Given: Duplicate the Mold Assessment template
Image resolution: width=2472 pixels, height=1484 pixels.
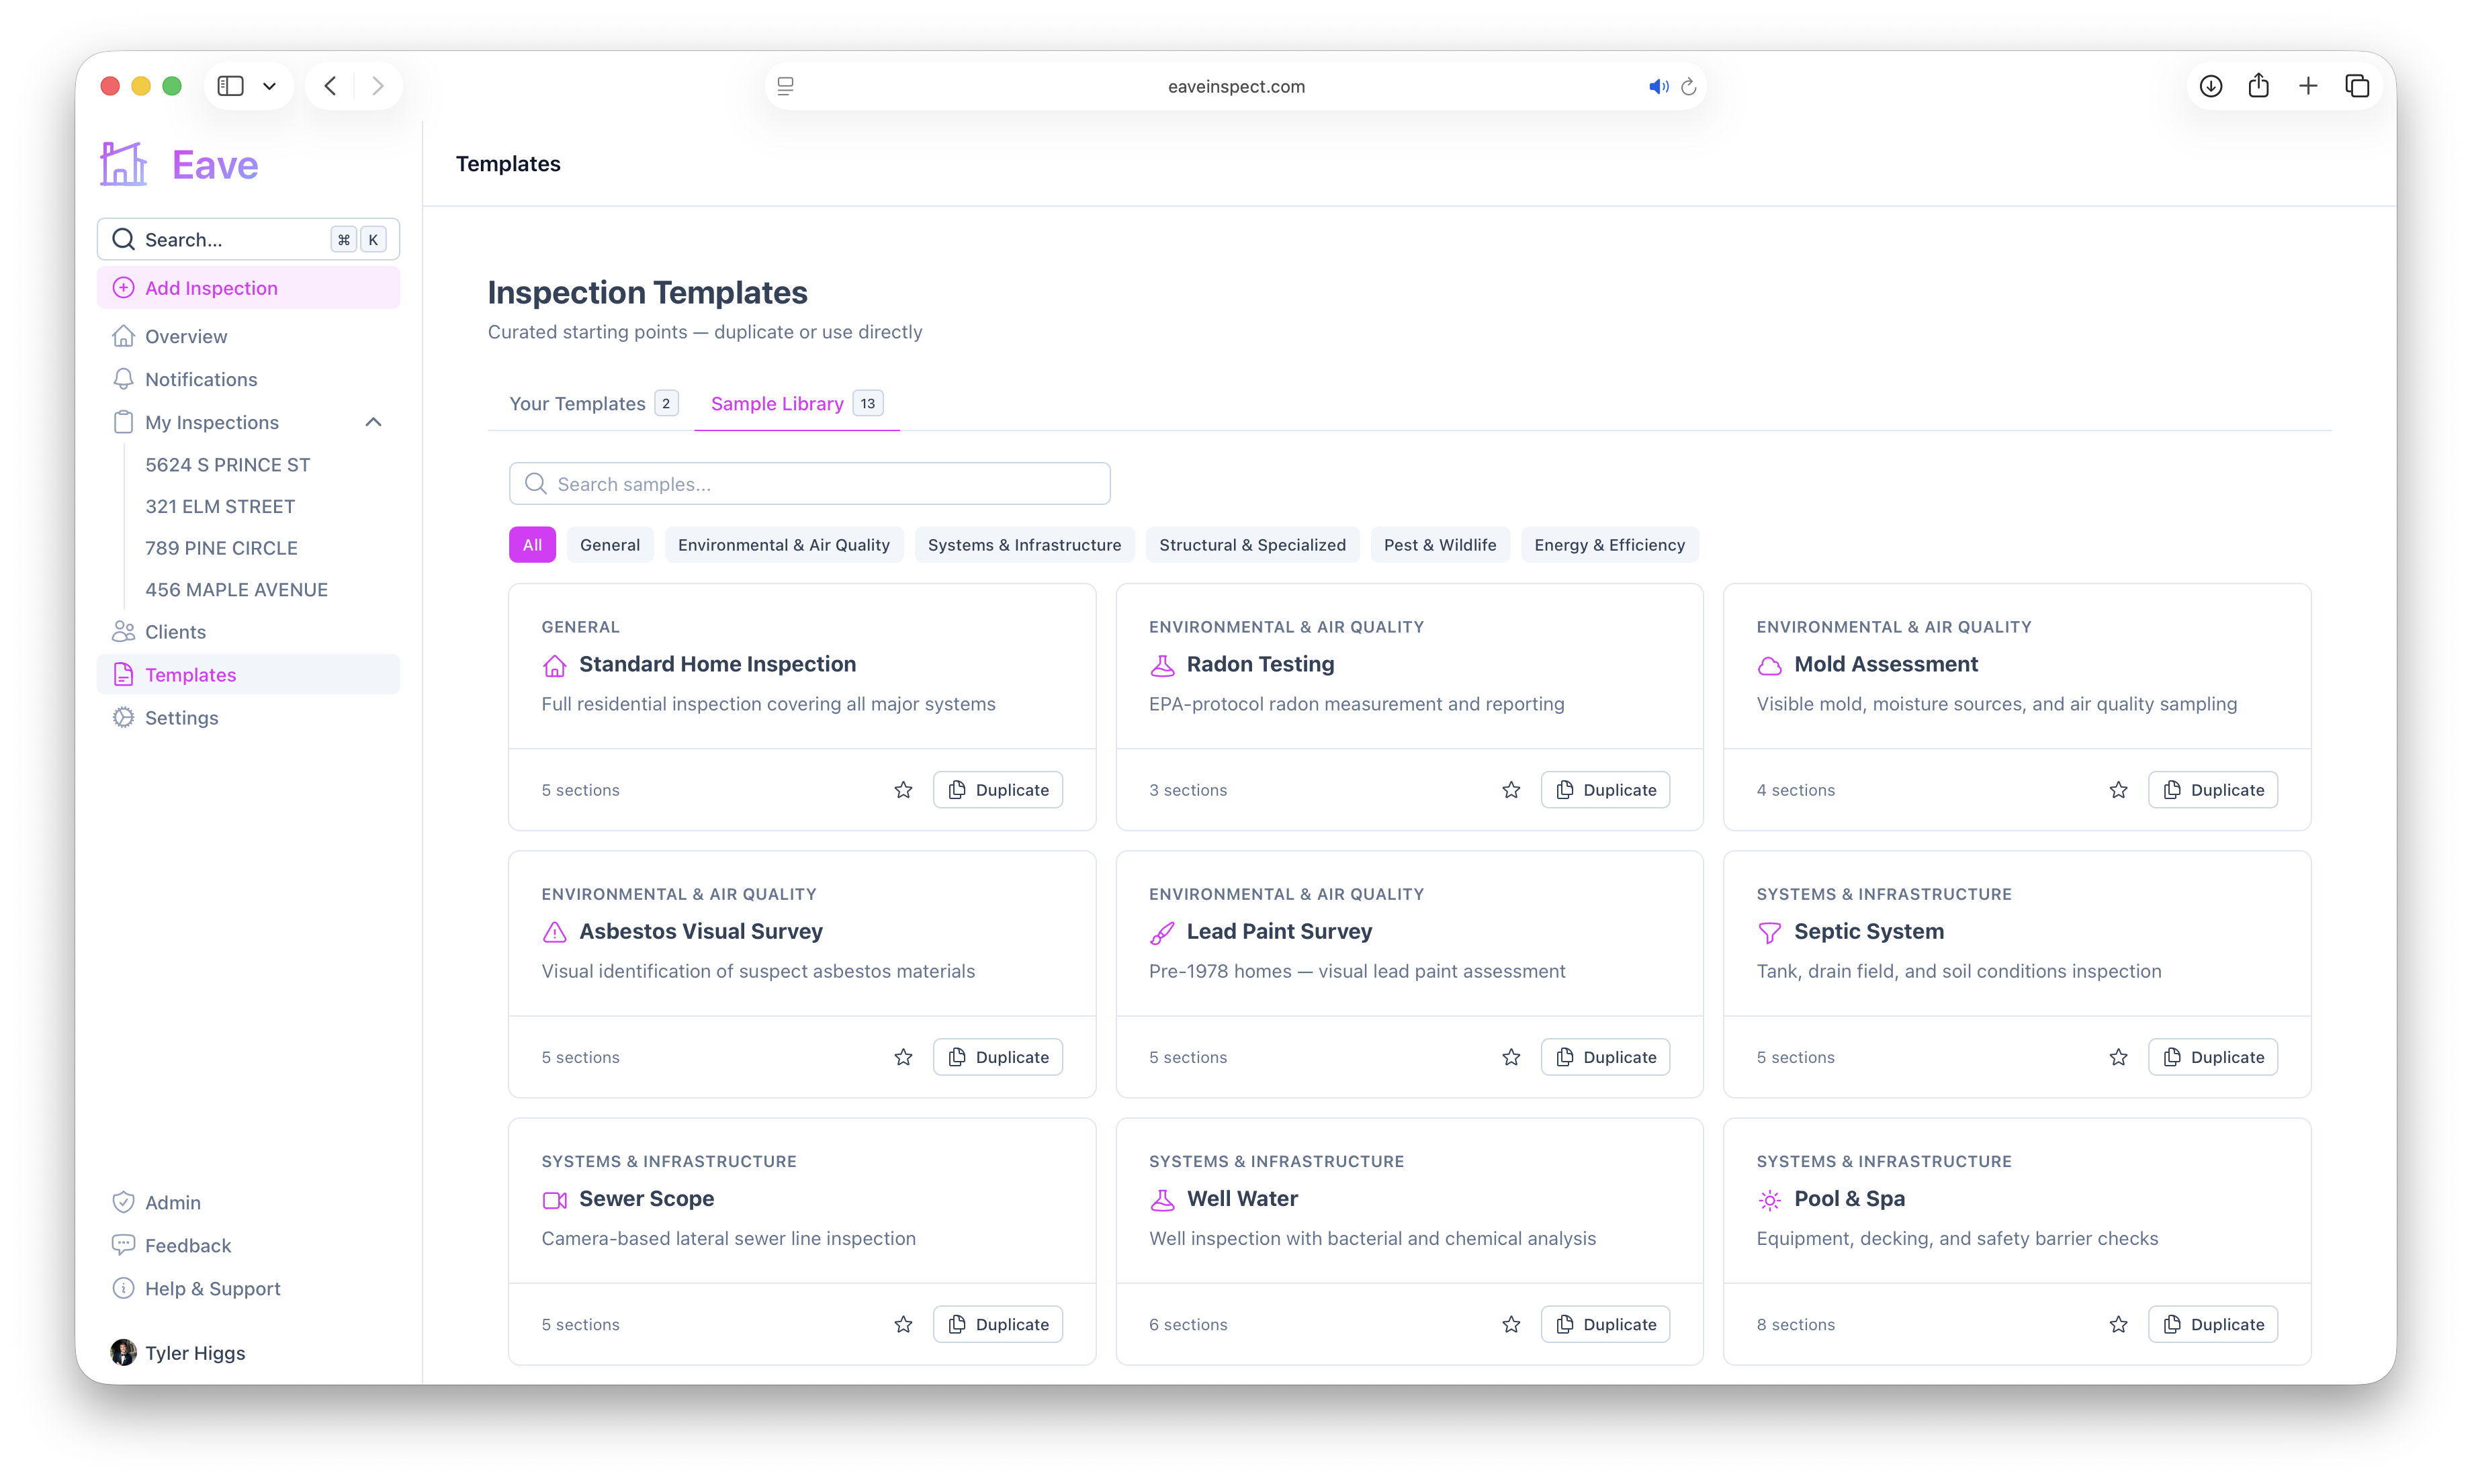Looking at the screenshot, I should point(2212,789).
